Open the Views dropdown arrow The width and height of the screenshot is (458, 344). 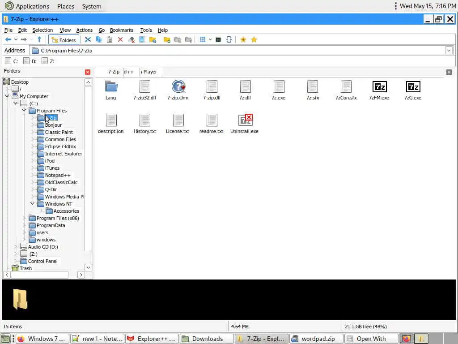pos(210,39)
